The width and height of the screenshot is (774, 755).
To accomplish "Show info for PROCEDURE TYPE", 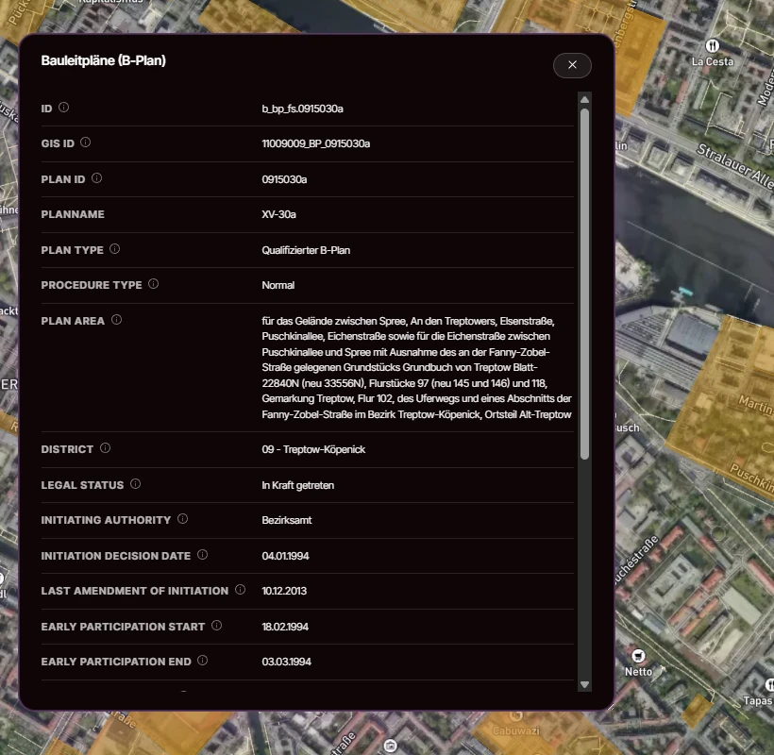I will 154,284.
